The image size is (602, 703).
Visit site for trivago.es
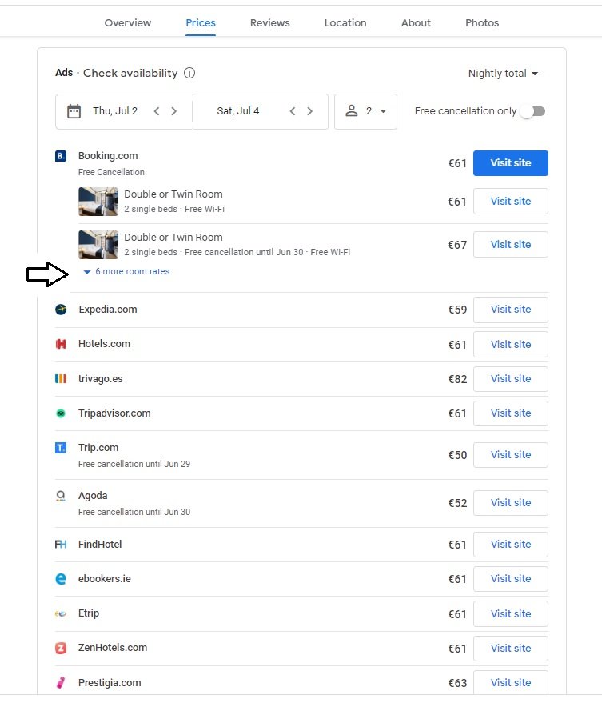(511, 379)
